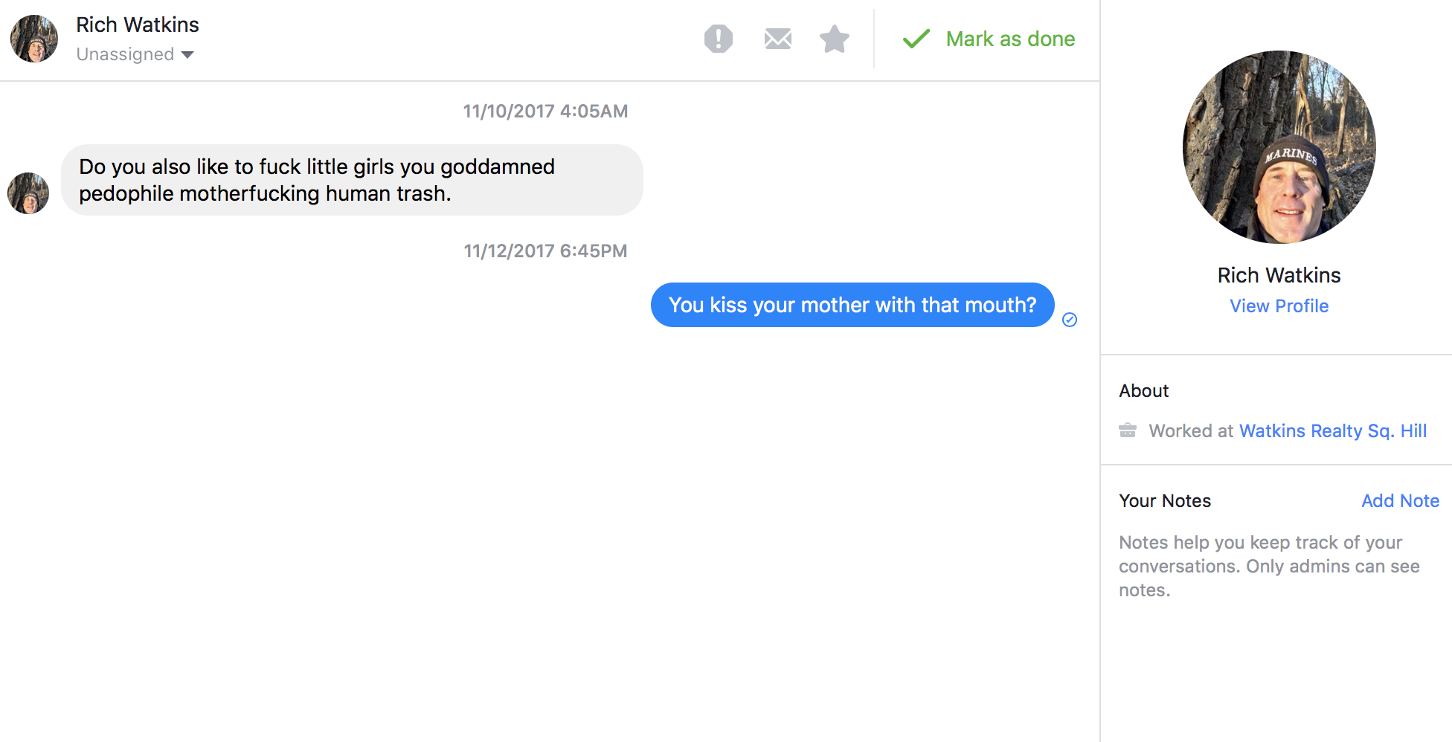The width and height of the screenshot is (1452, 742).
Task: Open View Profile link
Action: [x=1279, y=306]
